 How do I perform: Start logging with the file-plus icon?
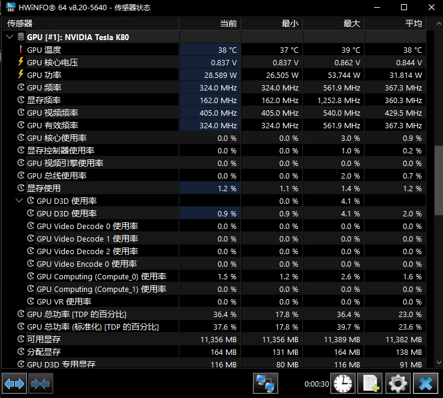(371, 383)
